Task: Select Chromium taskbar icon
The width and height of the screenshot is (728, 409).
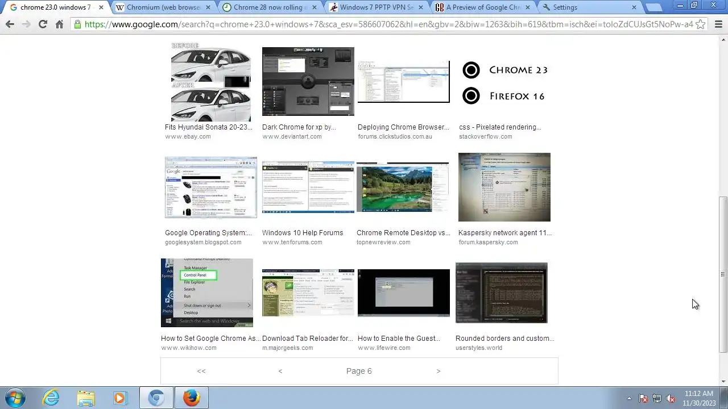Action: click(x=156, y=398)
